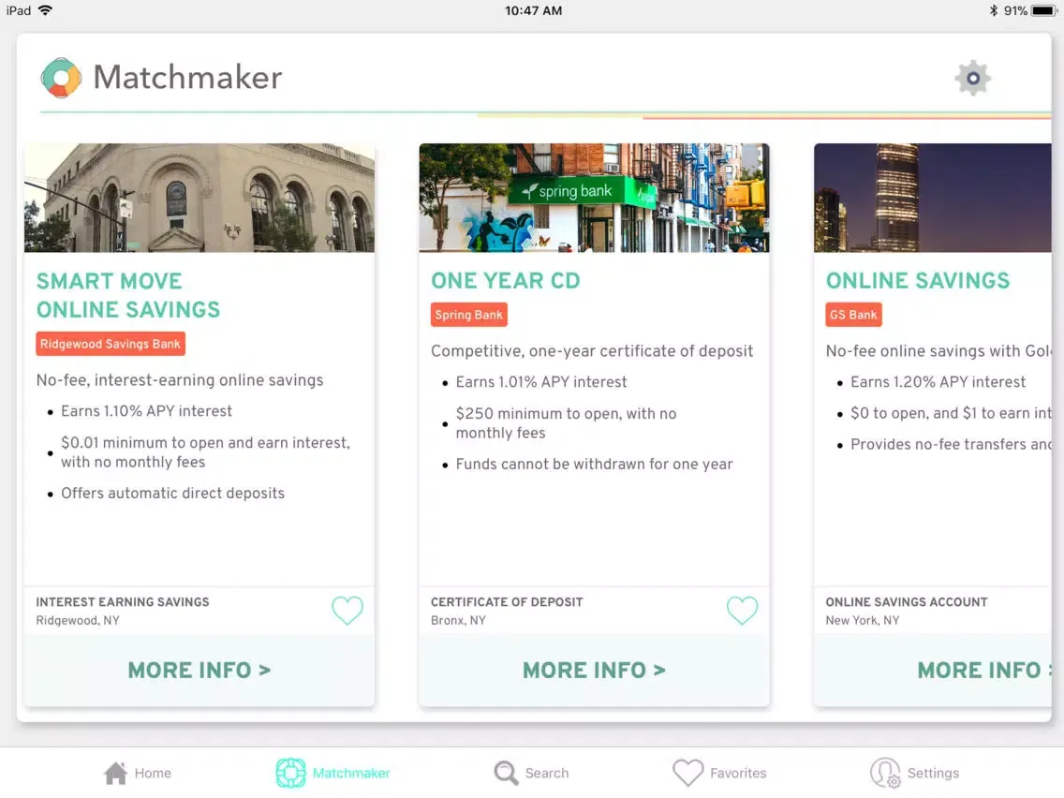Click 'Competitive, one-year certificate of deposit' description
1064x798 pixels.
point(592,351)
